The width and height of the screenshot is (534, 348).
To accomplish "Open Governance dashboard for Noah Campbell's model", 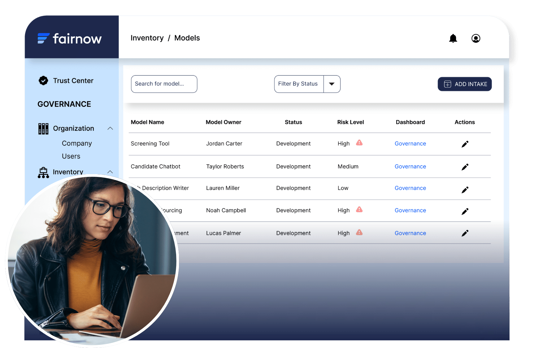I will [410, 210].
